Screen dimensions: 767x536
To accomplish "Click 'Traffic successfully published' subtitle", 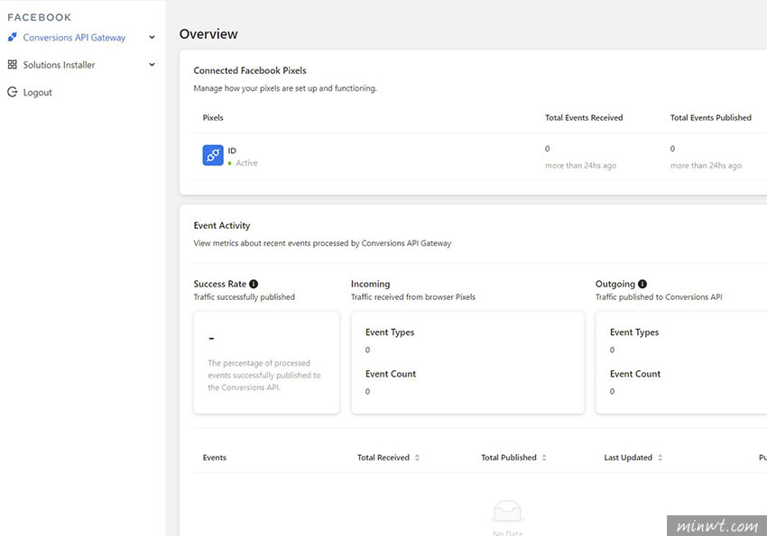I will pyautogui.click(x=245, y=296).
